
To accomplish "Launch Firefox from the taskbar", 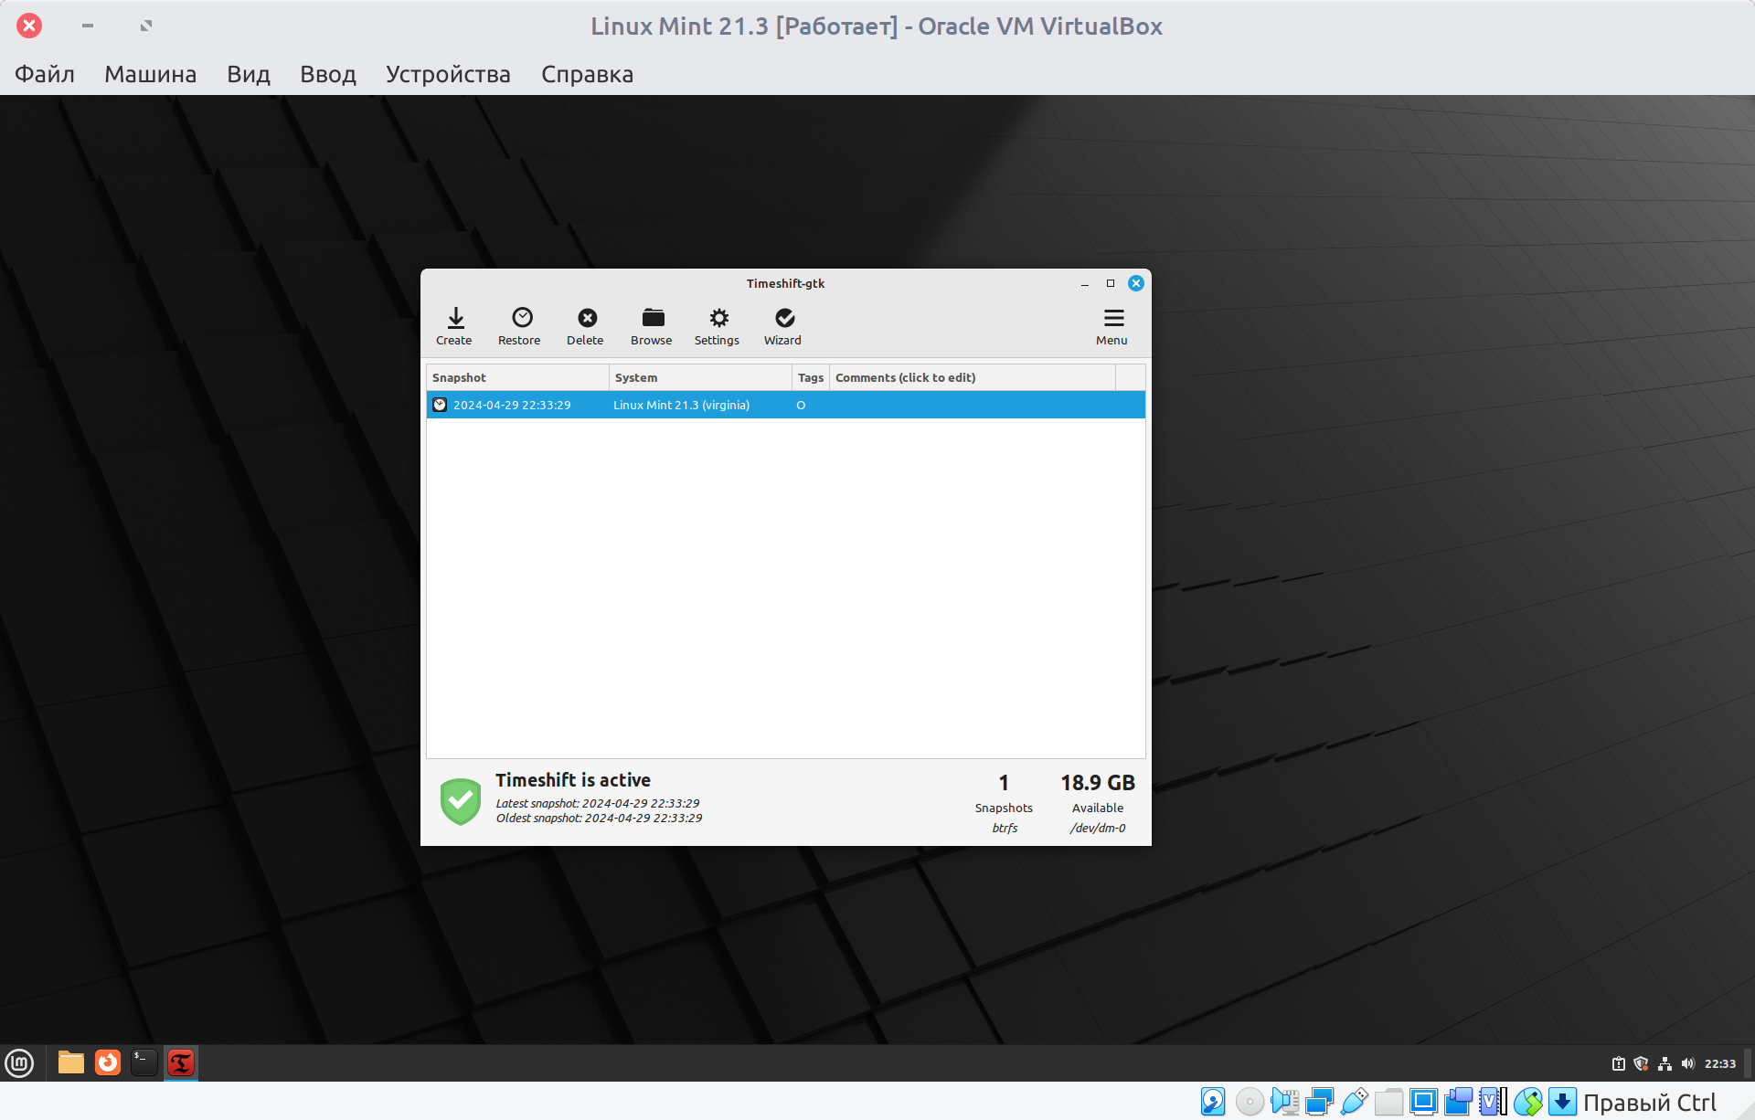I will 108,1062.
